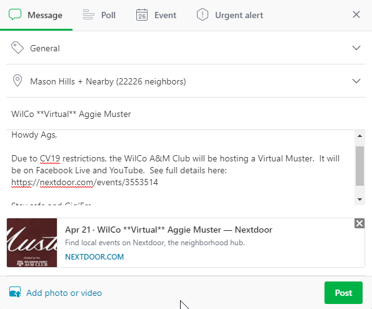Click the Urgent alert hexagon icon
372x309 pixels.
(203, 14)
